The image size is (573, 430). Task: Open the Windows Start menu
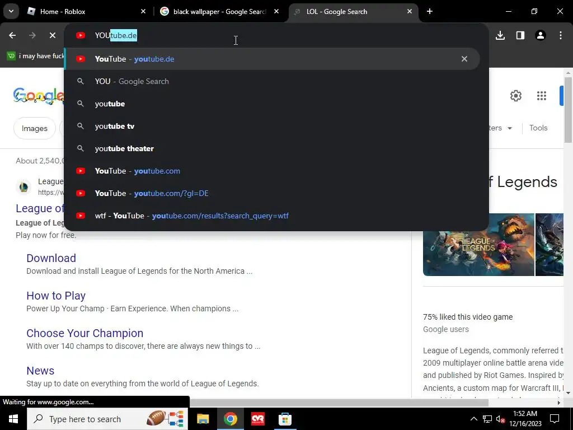[13, 419]
